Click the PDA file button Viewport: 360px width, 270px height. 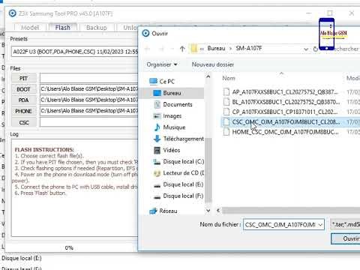point(24,100)
